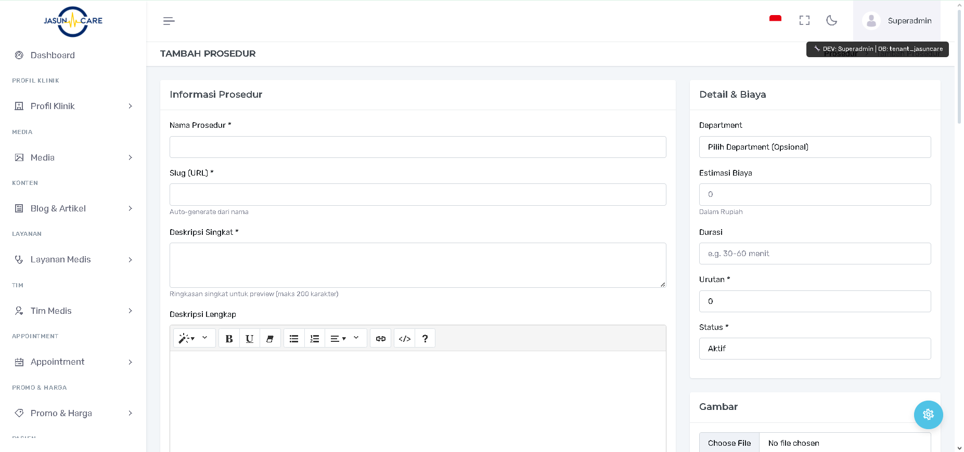This screenshot has width=964, height=452.
Task: Open the Superadmin user menu
Action: [897, 21]
